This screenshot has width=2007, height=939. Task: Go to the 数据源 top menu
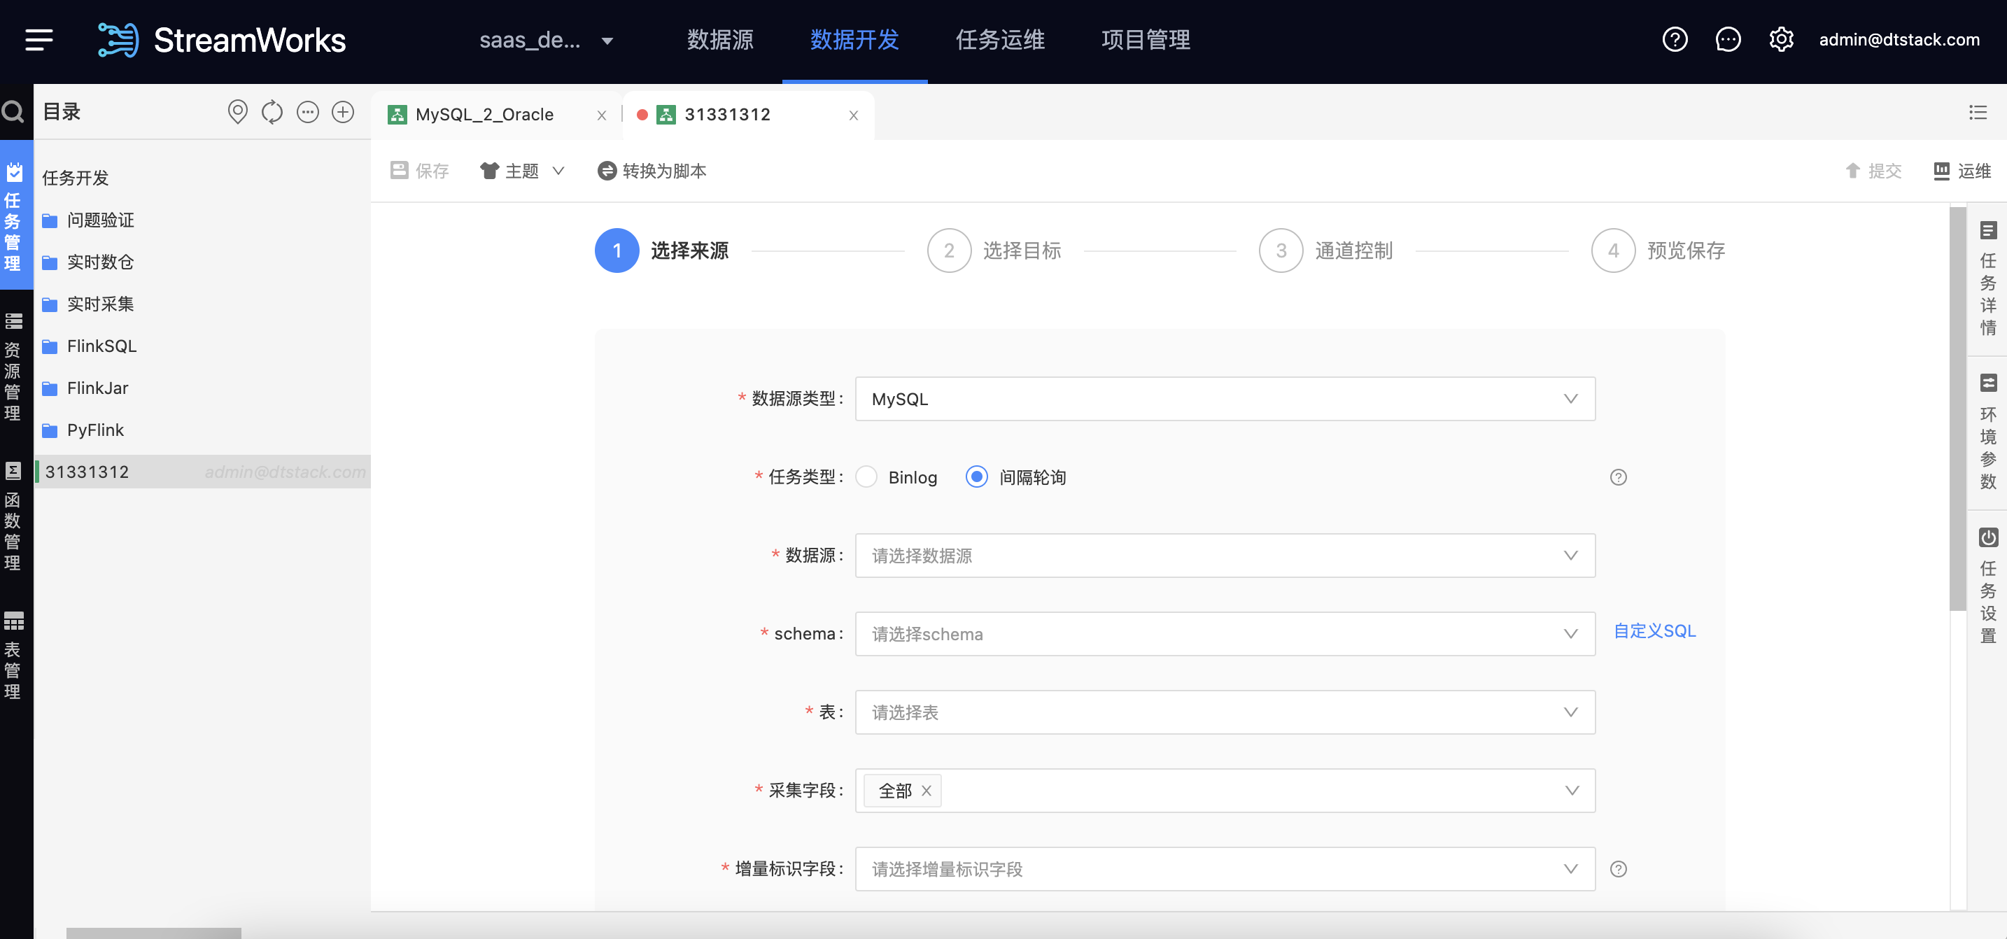[x=720, y=40]
